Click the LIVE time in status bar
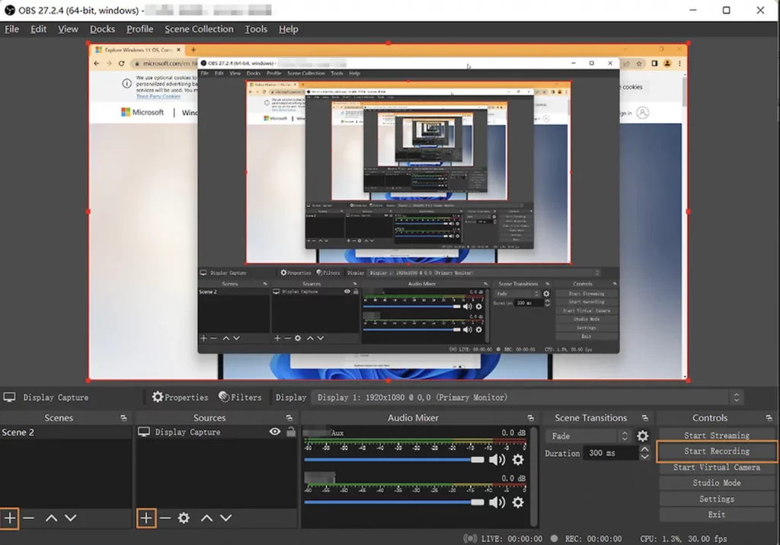This screenshot has height=545, width=780. coord(511,539)
